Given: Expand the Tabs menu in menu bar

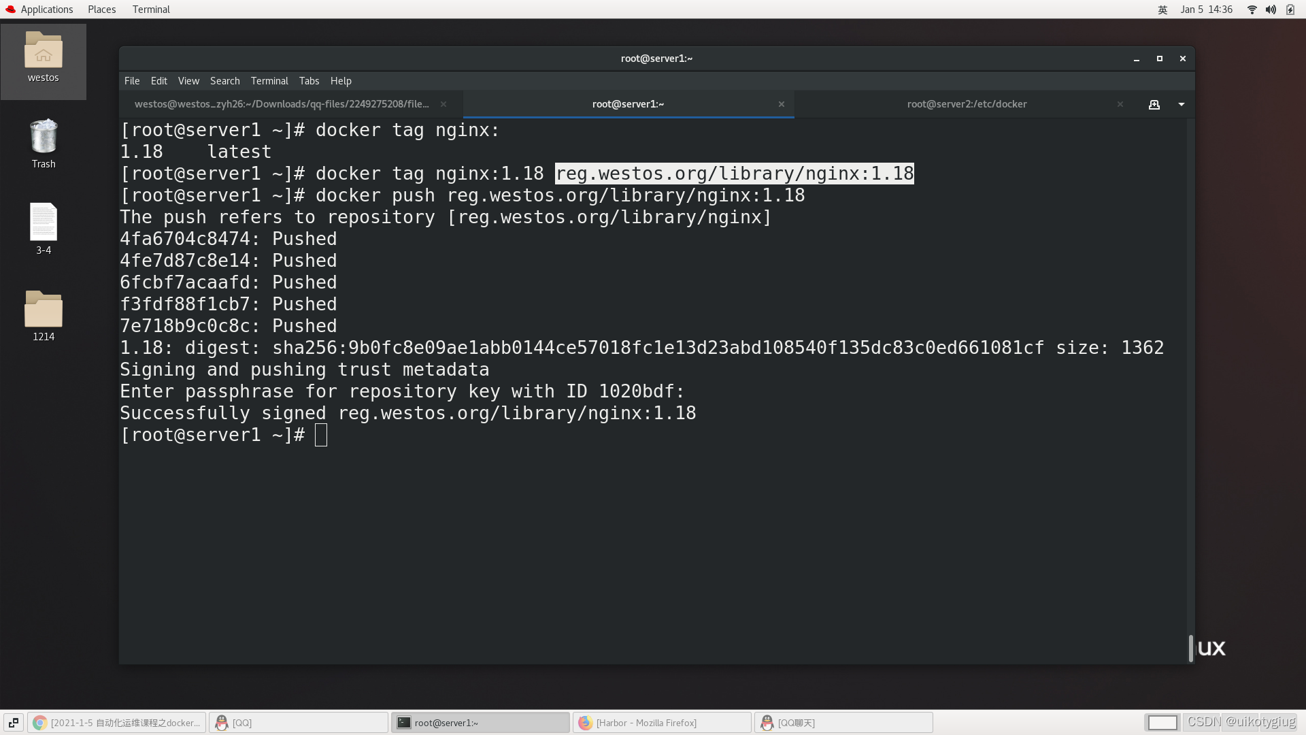Looking at the screenshot, I should [x=309, y=80].
